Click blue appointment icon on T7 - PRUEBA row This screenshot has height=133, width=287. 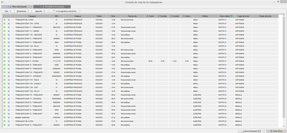pos(9,61)
